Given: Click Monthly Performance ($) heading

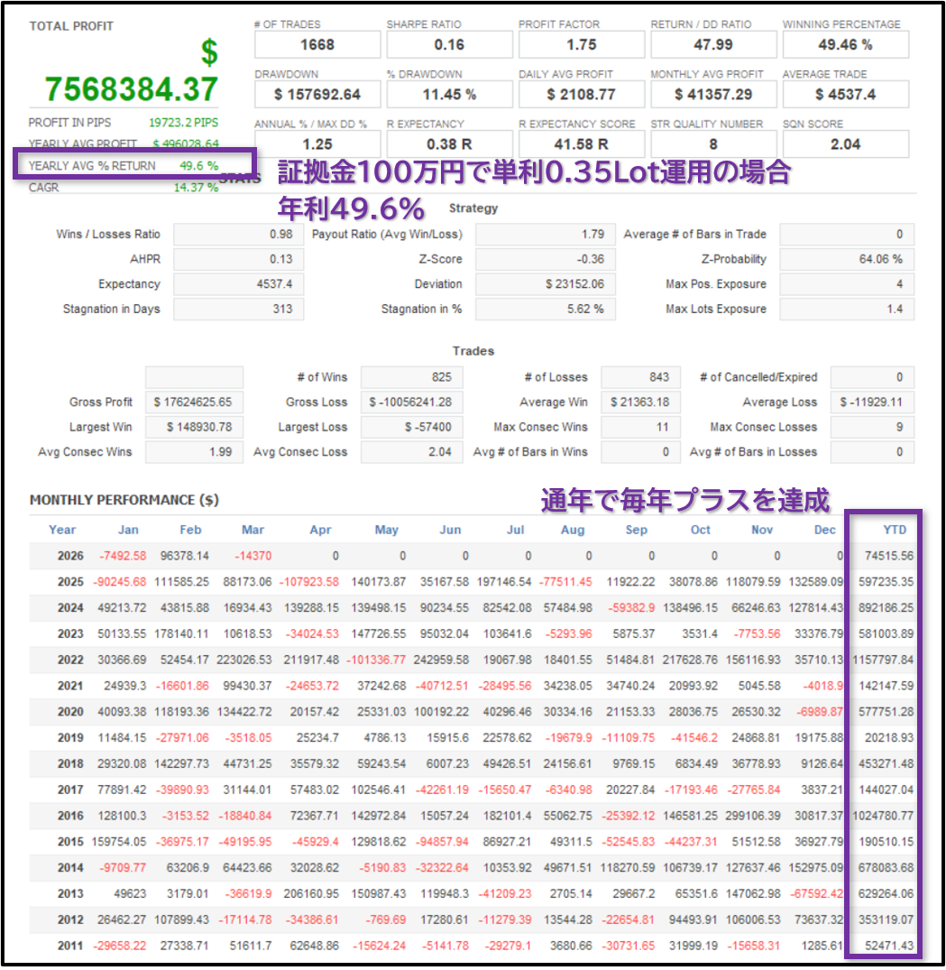Looking at the screenshot, I should [x=124, y=500].
